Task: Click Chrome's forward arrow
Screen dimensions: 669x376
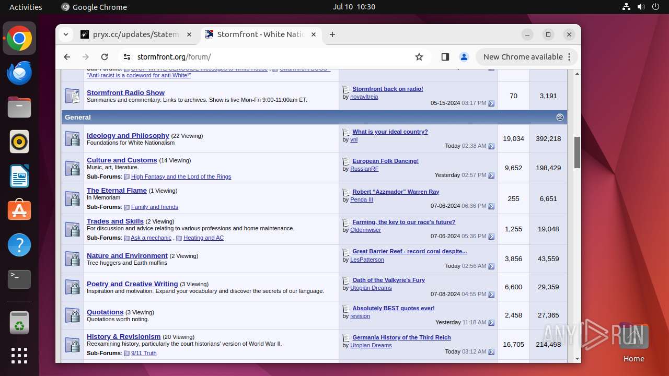Action: pos(86,57)
